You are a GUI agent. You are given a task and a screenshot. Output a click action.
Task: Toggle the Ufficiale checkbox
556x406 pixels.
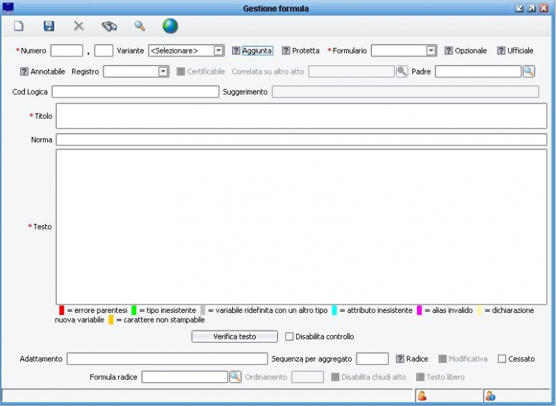click(x=500, y=51)
